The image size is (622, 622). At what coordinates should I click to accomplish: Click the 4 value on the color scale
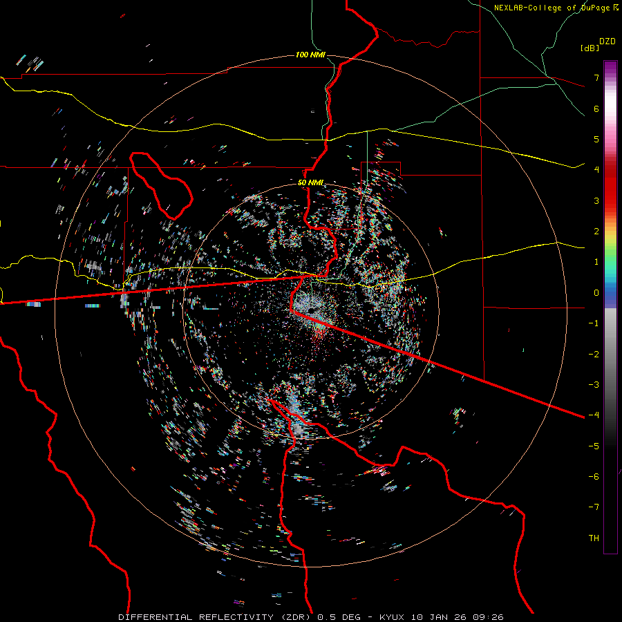596,170
